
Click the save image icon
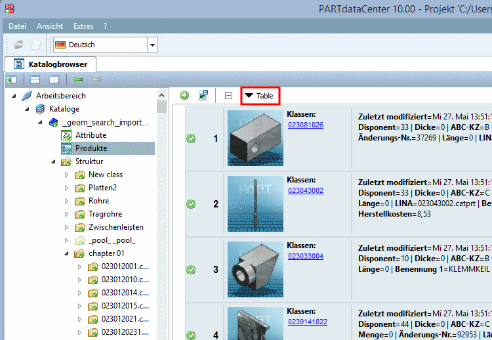tap(203, 95)
